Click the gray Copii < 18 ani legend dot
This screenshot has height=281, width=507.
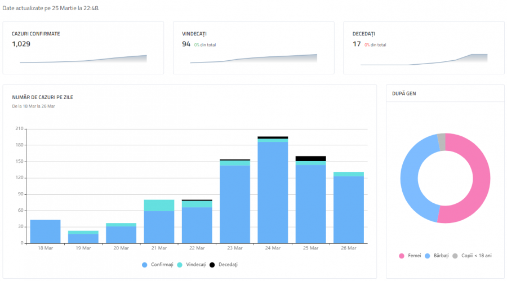[x=455, y=256]
